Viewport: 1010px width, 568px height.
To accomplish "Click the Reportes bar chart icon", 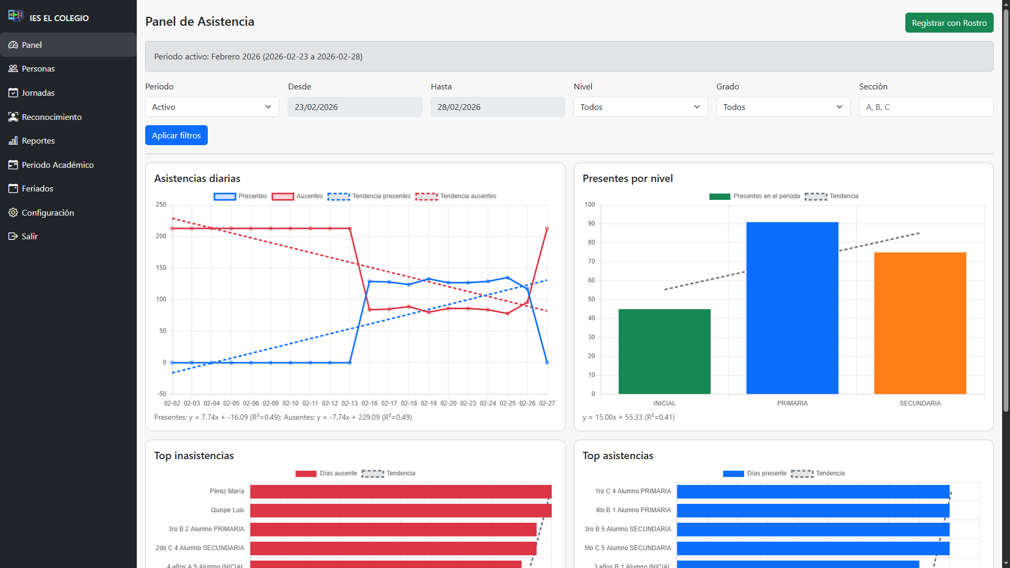I will point(13,141).
